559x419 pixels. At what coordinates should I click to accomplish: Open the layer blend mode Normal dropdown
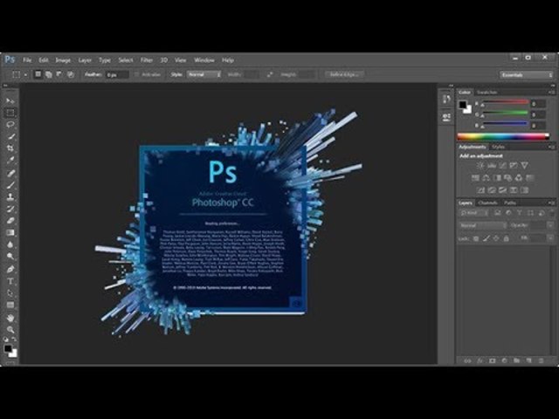pos(483,225)
